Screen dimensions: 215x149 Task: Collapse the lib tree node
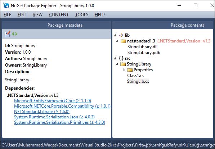[115, 35]
